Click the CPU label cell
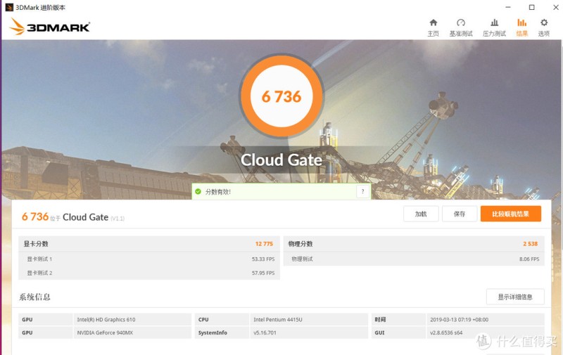The image size is (563, 355). (x=222, y=319)
